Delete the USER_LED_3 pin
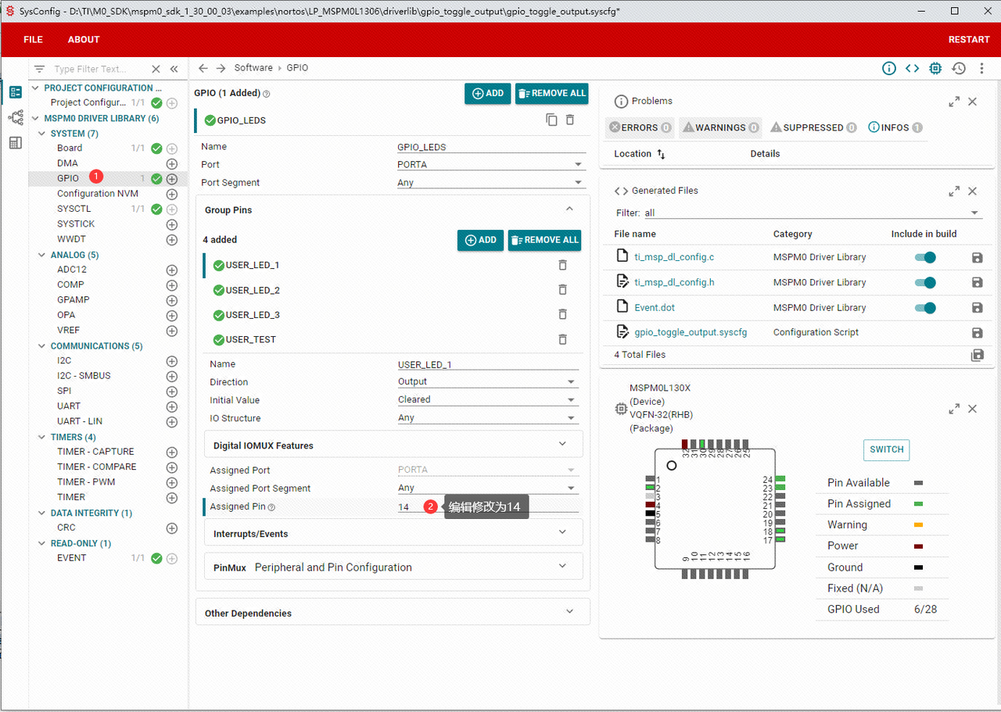 (562, 315)
